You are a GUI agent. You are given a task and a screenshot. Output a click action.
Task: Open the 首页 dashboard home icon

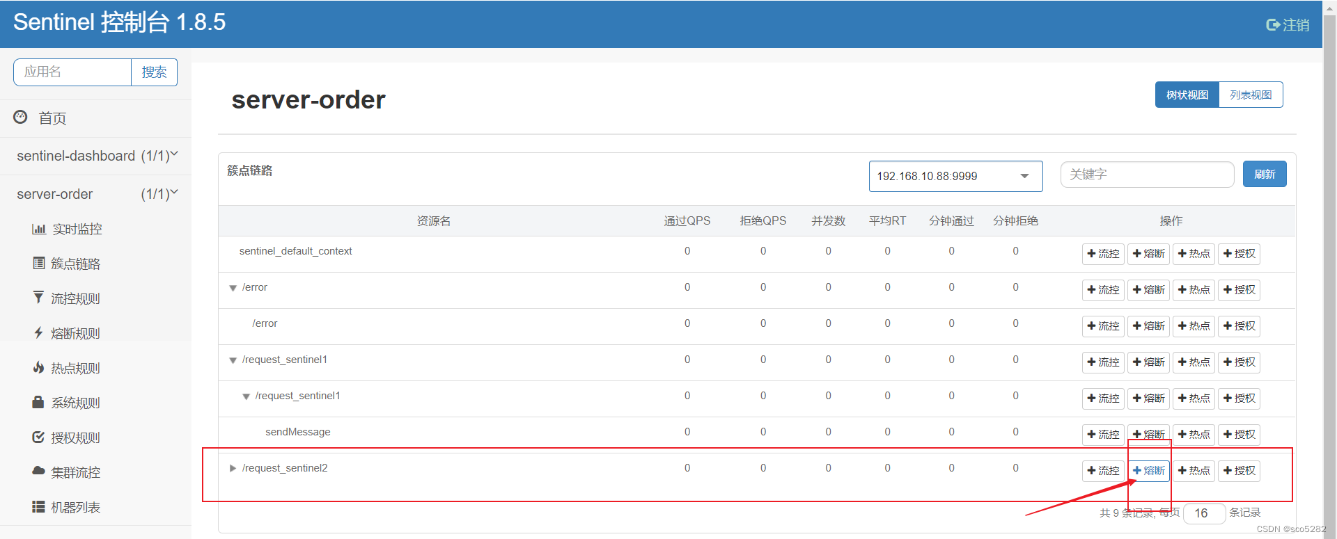click(x=20, y=118)
